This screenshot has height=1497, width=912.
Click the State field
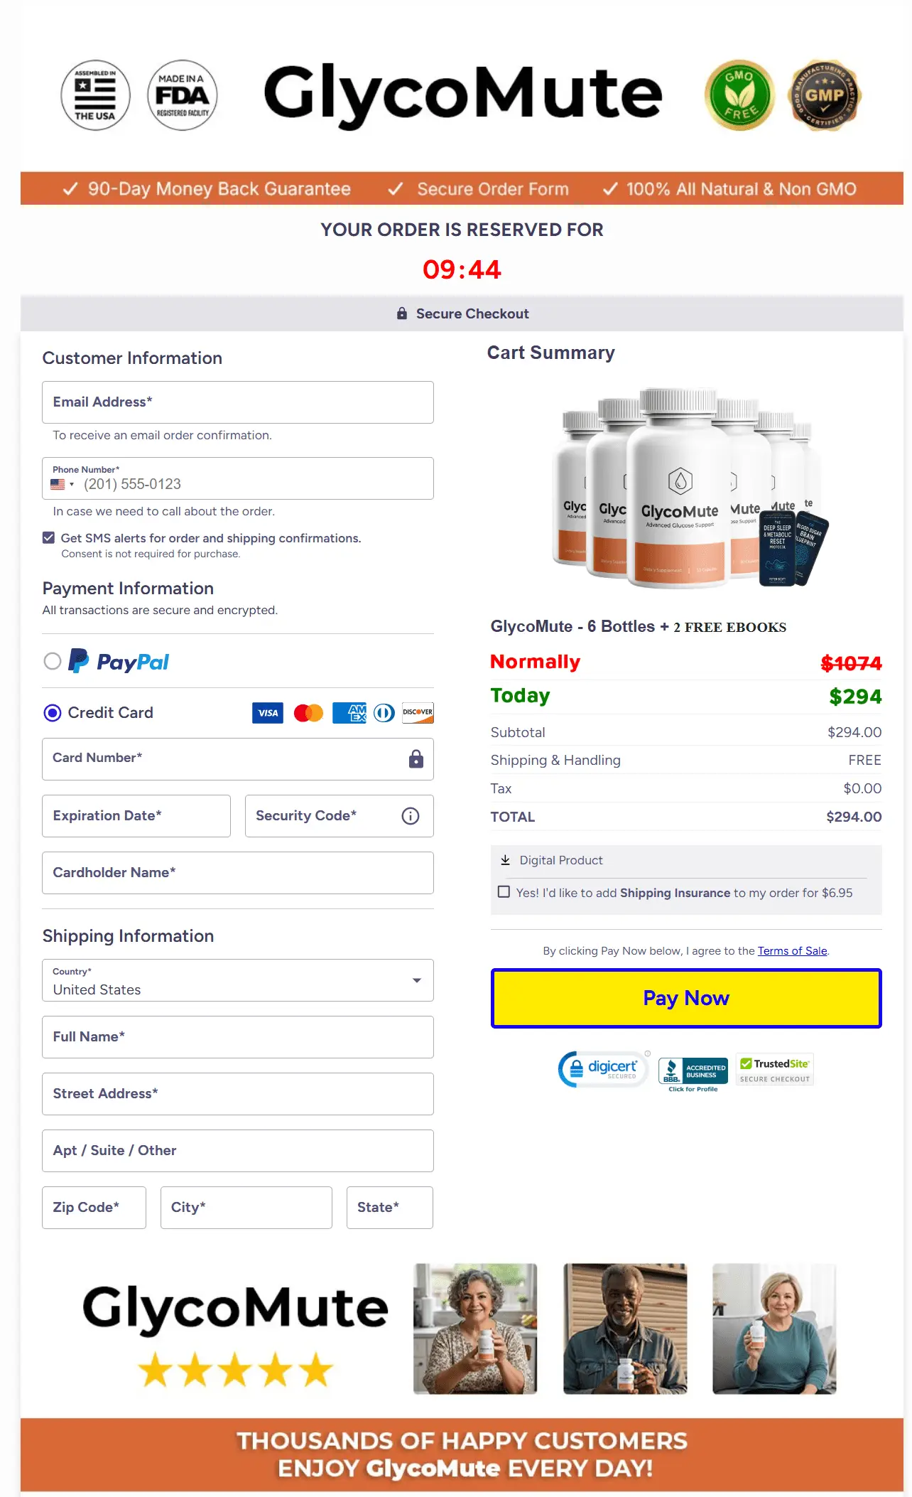click(x=389, y=1208)
